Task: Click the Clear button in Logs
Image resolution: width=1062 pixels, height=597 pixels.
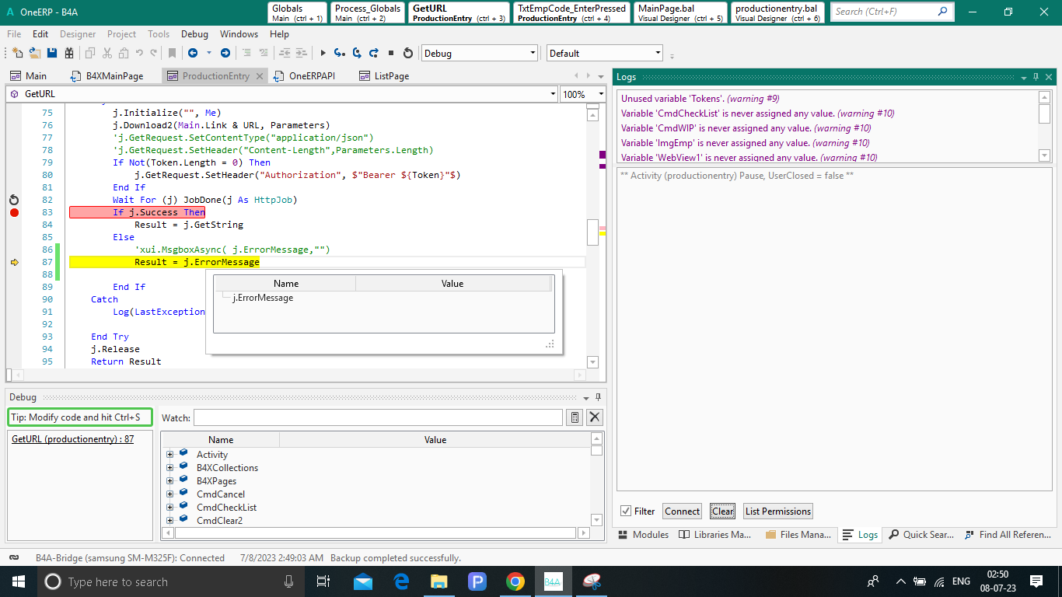Action: pyautogui.click(x=722, y=511)
